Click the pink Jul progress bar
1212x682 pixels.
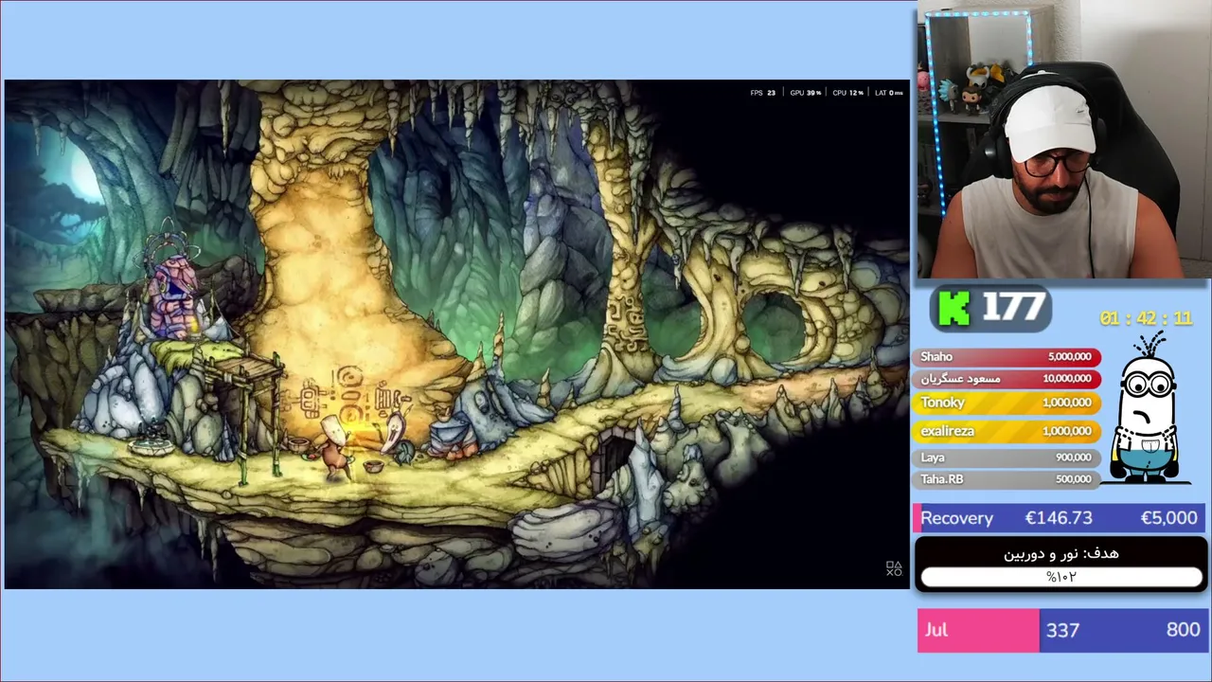coord(978,630)
